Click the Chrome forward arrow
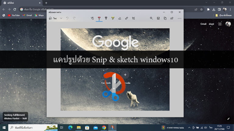 coord(9,9)
